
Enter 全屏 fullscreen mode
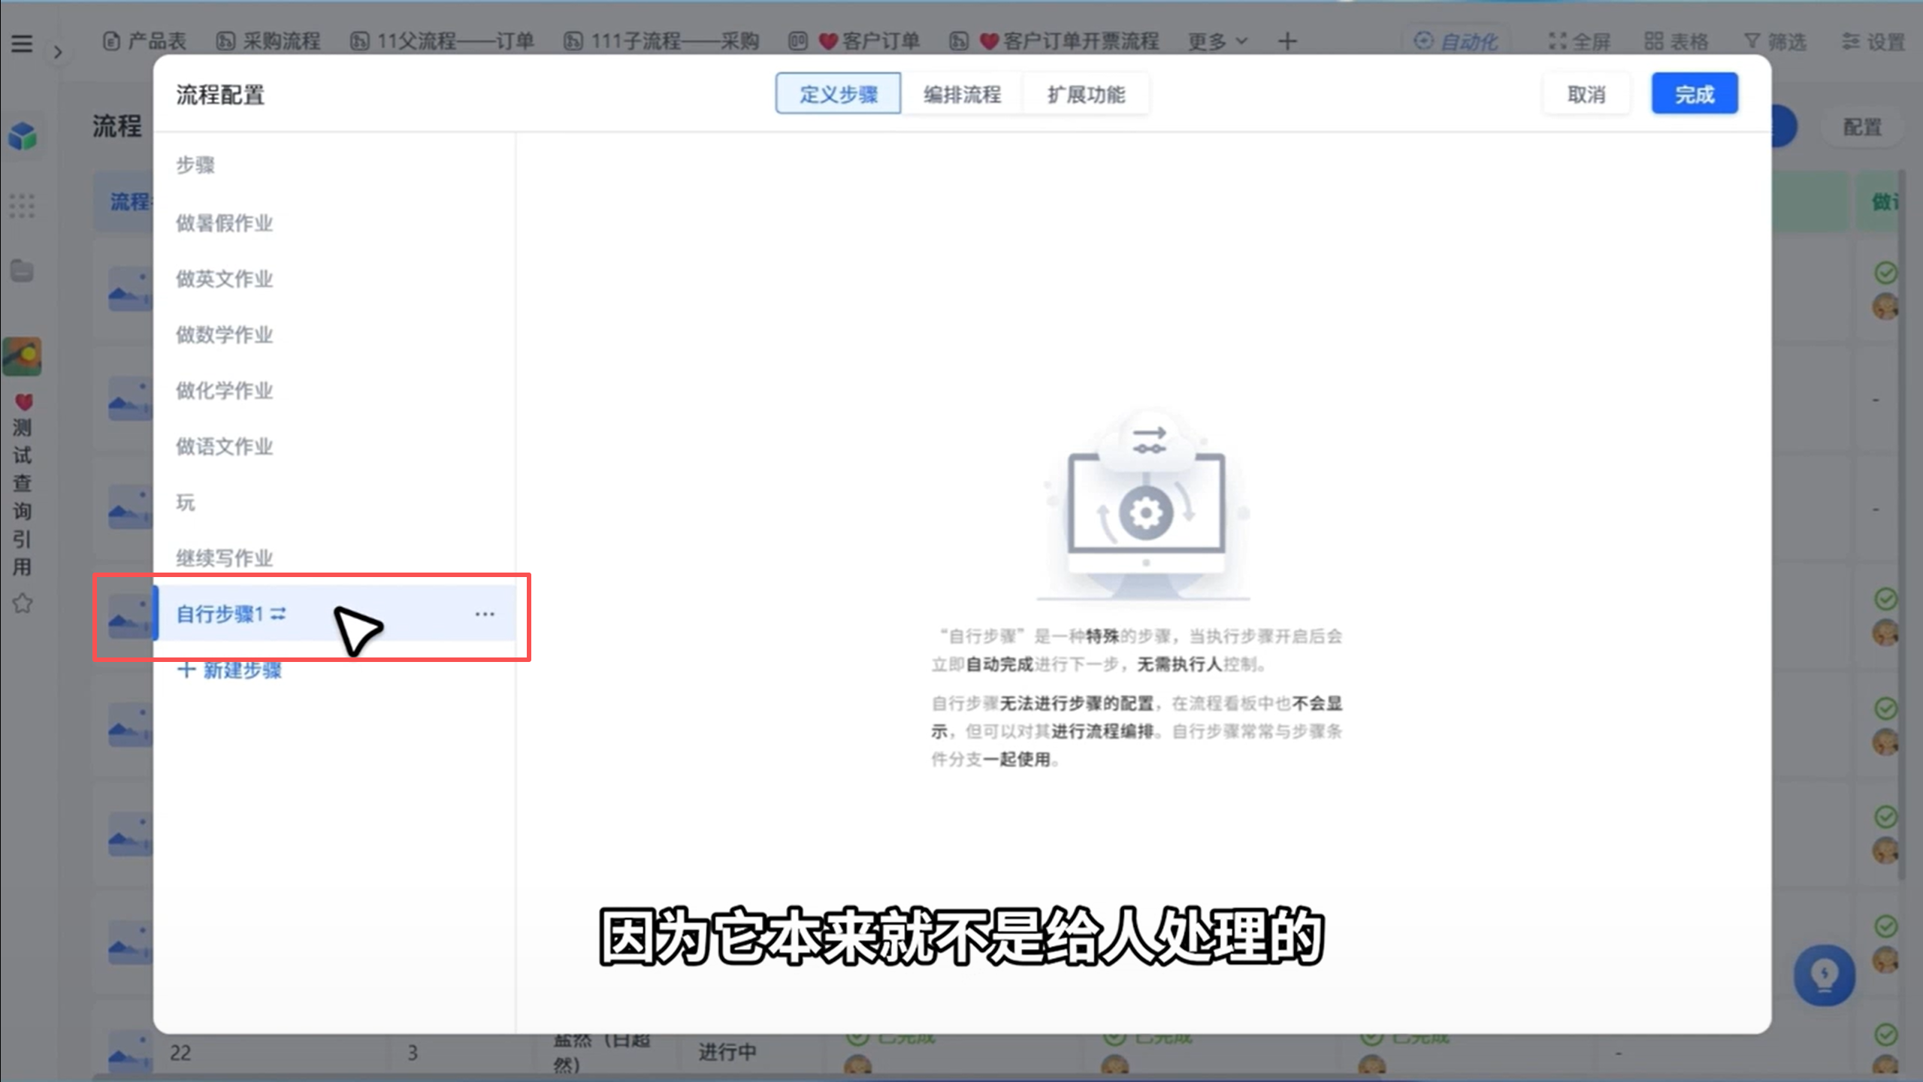tap(1579, 41)
